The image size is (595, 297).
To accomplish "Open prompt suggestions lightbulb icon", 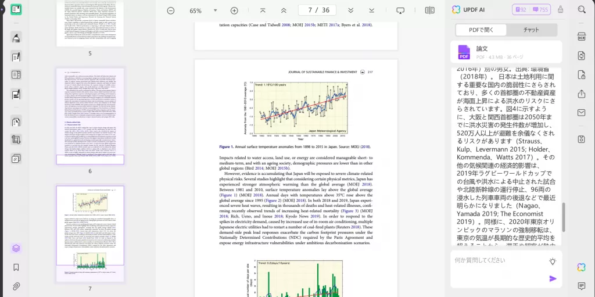I will click(553, 261).
